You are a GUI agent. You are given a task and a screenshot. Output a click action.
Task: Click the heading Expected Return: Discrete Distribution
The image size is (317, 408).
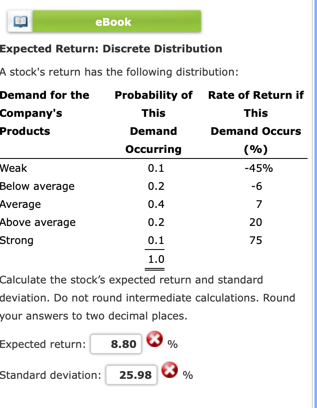pos(111,49)
